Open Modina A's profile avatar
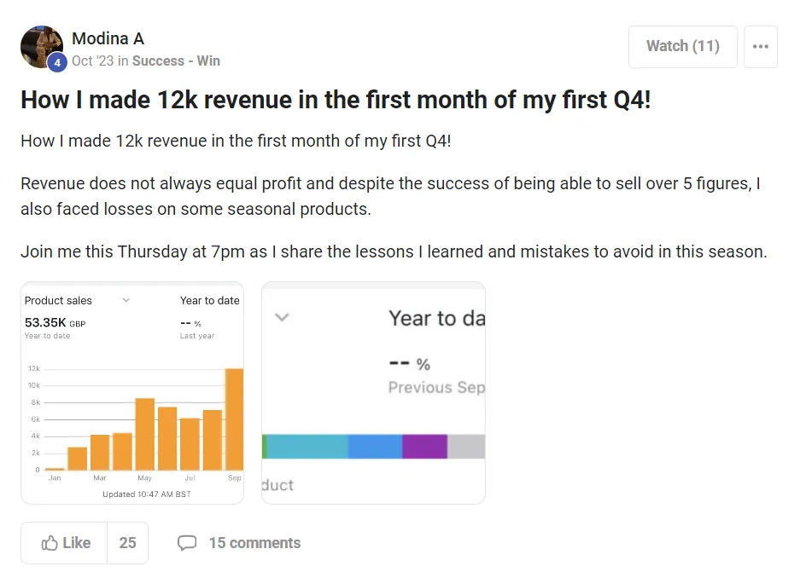The width and height of the screenshot is (806, 572). (41, 46)
